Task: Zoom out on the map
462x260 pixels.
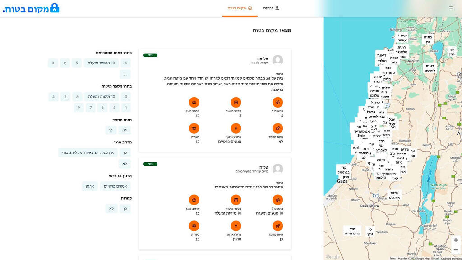Action: (456, 250)
